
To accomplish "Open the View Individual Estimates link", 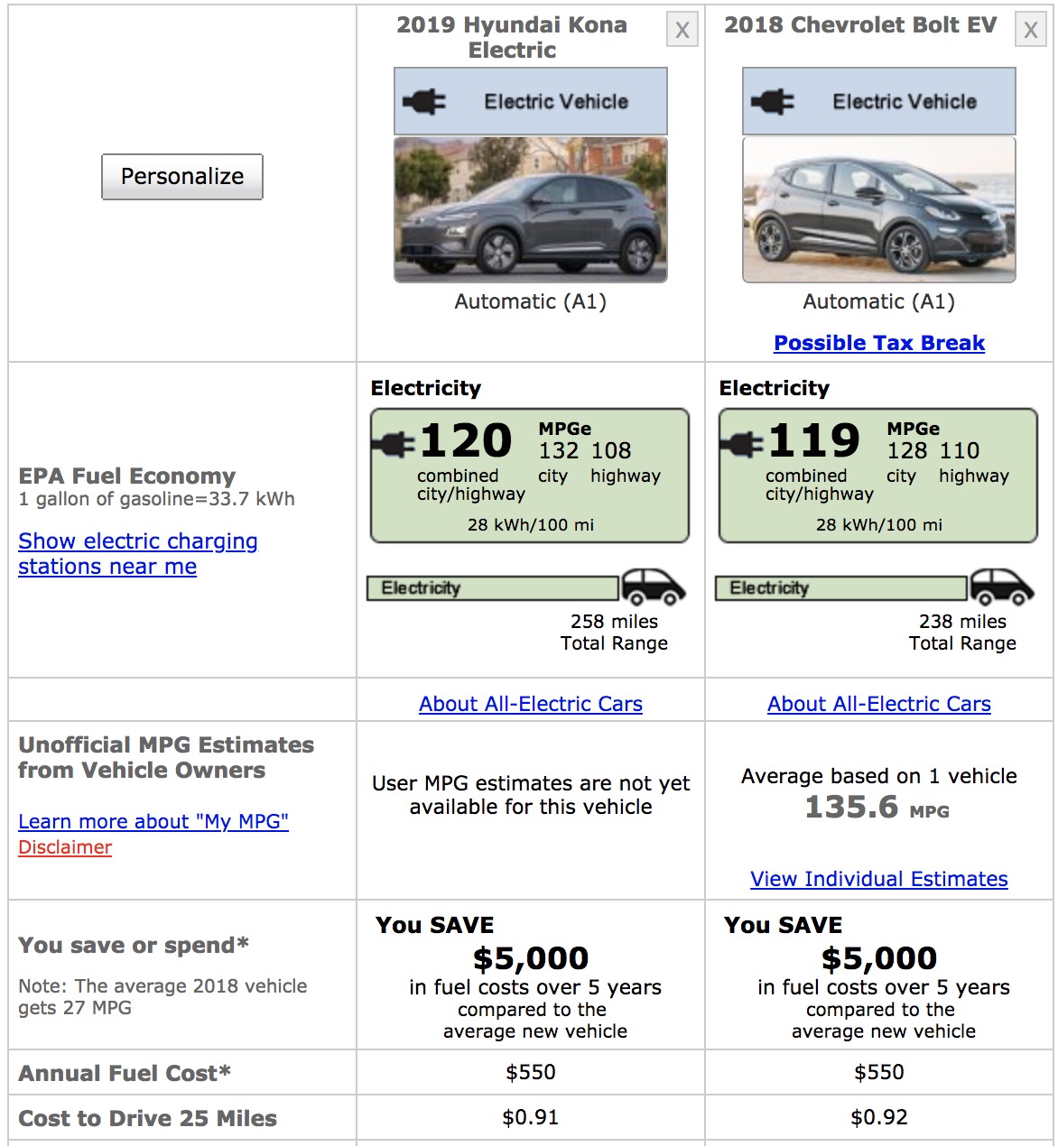I will click(878, 879).
